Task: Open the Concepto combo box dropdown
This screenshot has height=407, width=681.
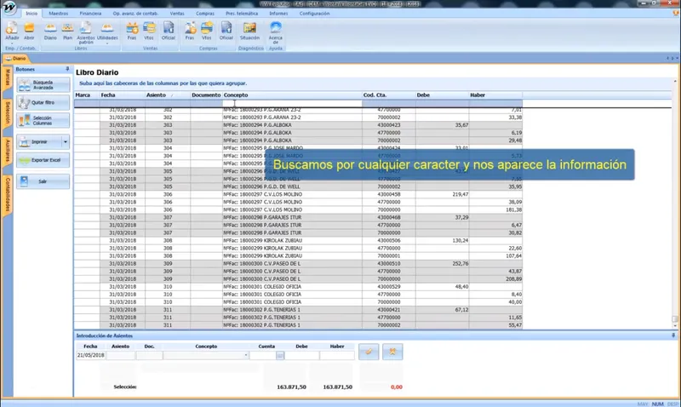Action: [x=246, y=355]
